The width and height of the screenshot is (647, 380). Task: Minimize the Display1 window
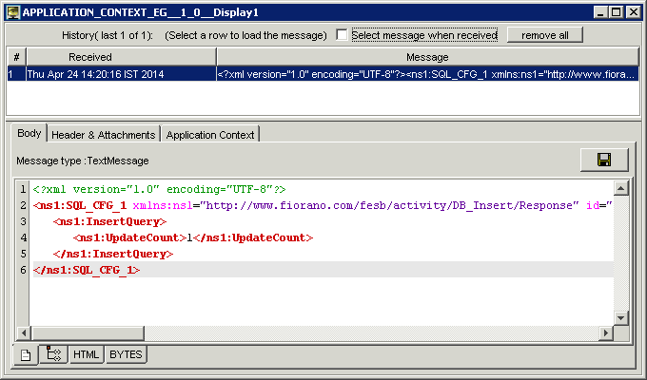click(599, 12)
